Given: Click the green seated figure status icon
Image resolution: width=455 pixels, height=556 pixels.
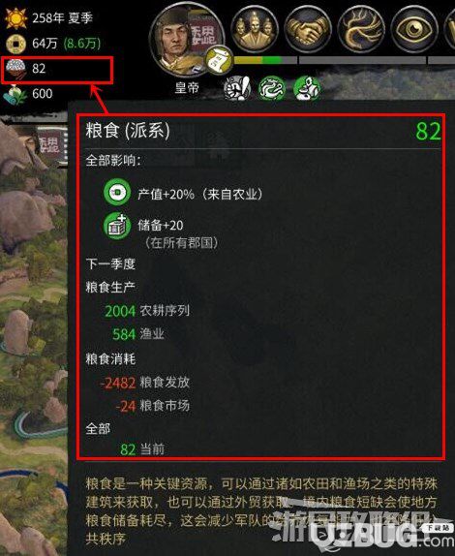Looking at the screenshot, I should click(307, 89).
